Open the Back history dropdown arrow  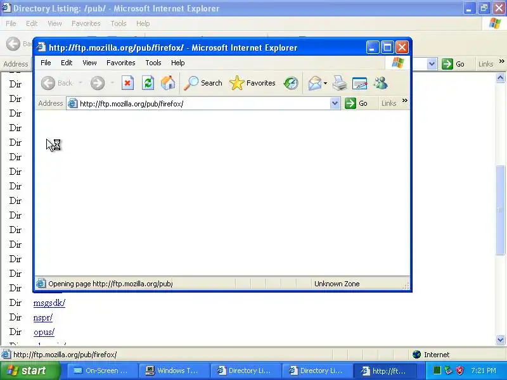point(80,83)
